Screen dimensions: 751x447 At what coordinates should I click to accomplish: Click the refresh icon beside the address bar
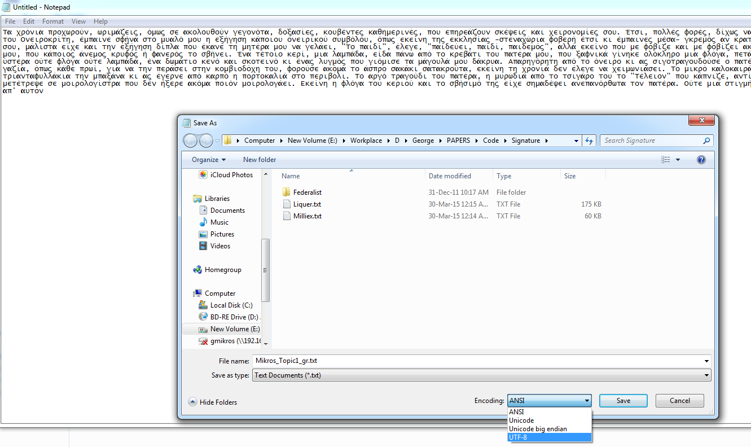coord(589,141)
